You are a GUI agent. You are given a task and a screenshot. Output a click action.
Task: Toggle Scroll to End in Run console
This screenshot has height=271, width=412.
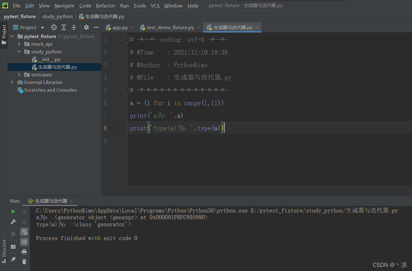pyautogui.click(x=24, y=242)
